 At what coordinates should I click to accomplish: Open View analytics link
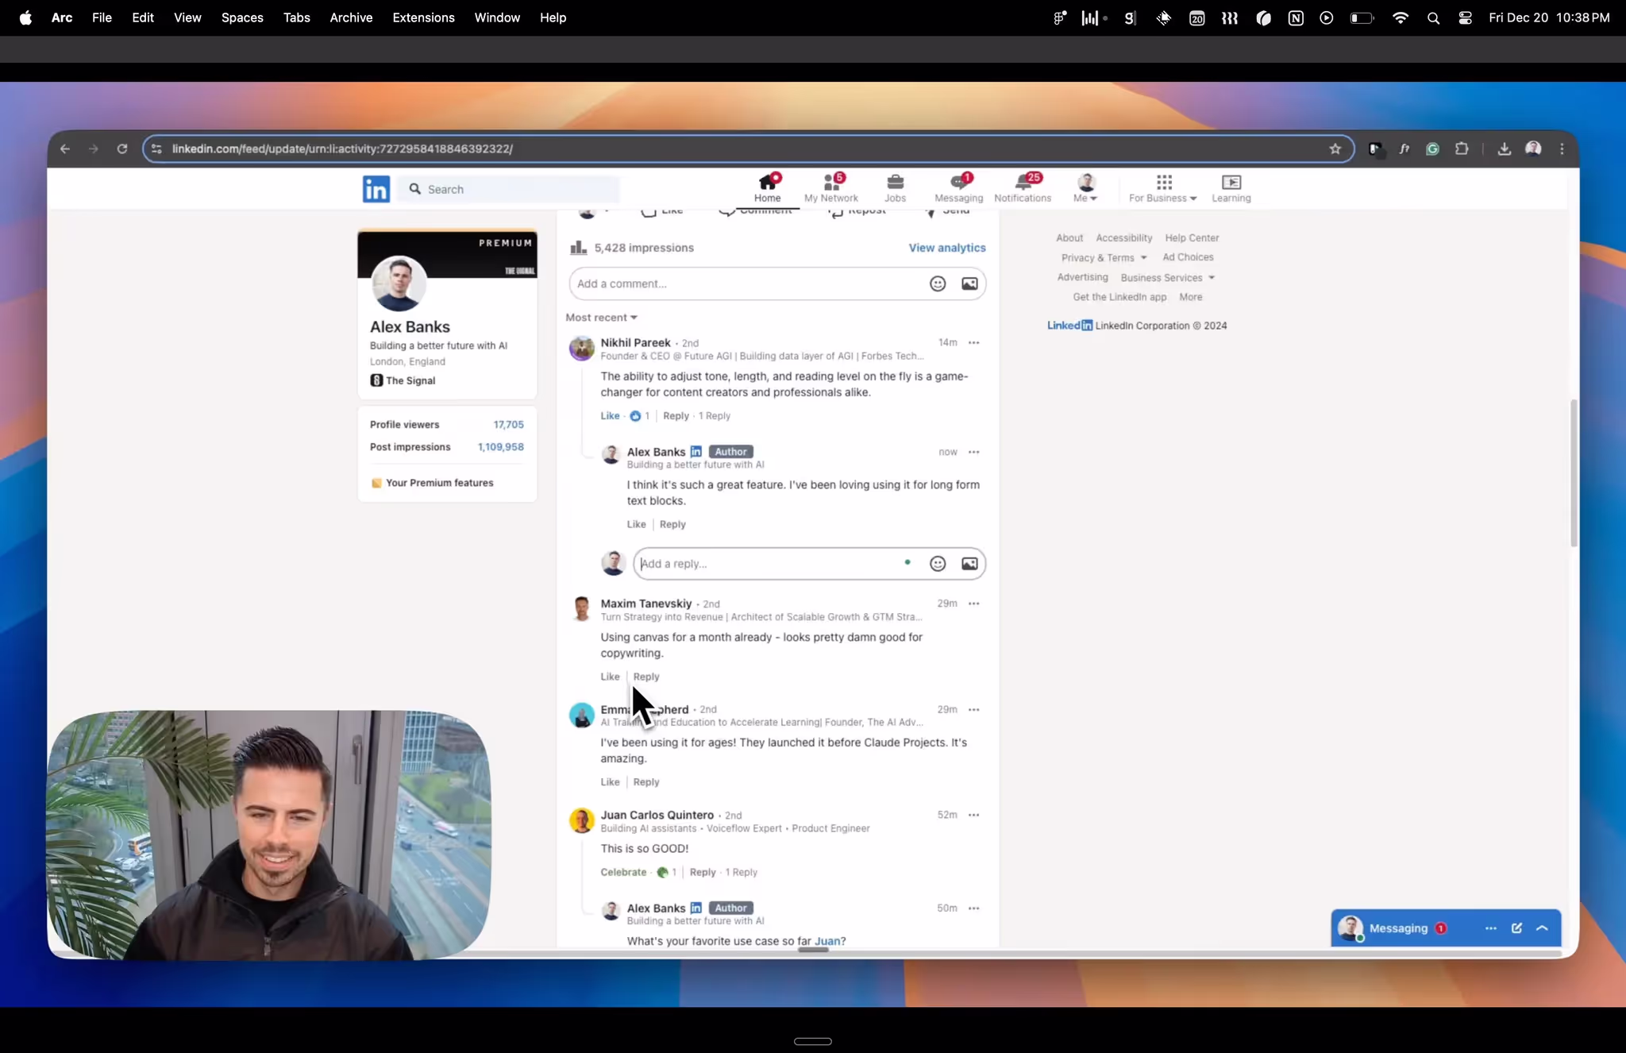(x=947, y=248)
